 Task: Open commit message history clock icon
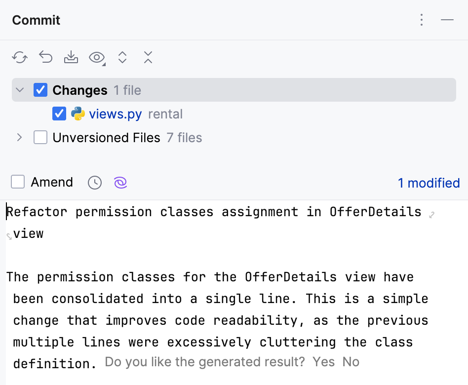(94, 182)
